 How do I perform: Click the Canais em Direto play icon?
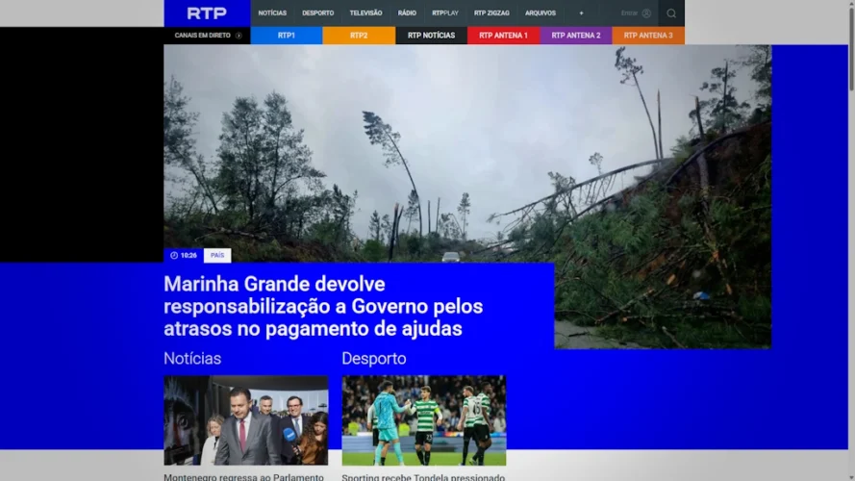(239, 36)
